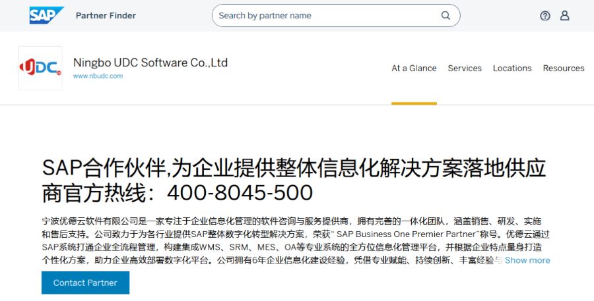594x301 pixels.
Task: Click the Ningbo UDC Software Co.,Ltd title
Action: coord(150,63)
